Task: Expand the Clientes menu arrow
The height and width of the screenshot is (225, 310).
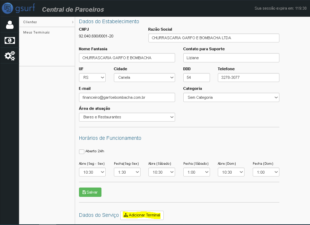Action: (x=73, y=22)
